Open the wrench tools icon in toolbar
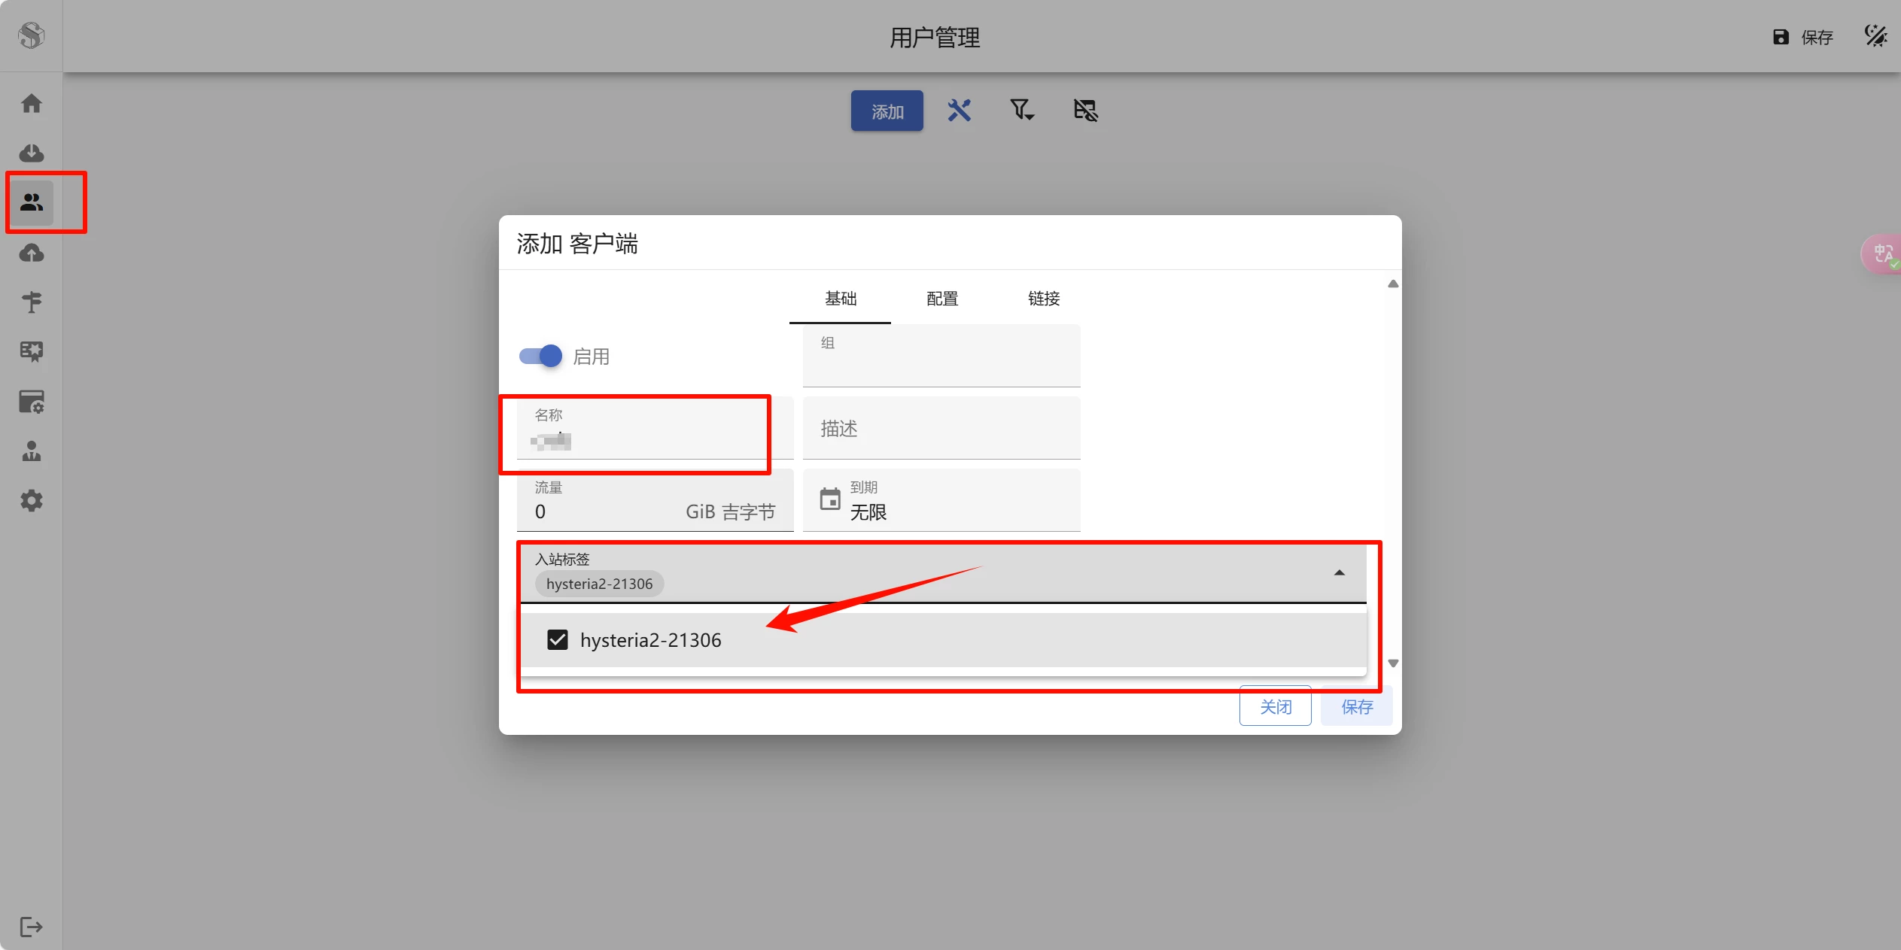1901x950 pixels. pyautogui.click(x=959, y=111)
